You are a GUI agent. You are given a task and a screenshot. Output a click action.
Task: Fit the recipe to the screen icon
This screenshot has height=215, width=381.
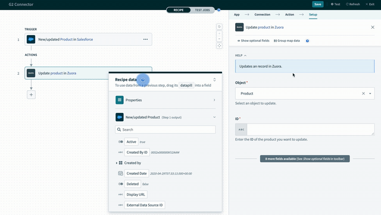point(219,46)
